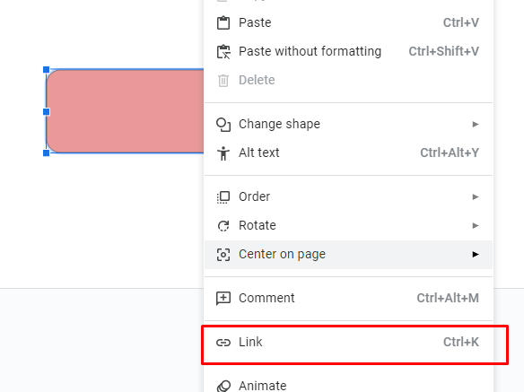Click the Alt text accessibility icon
This screenshot has width=524, height=392.
tap(223, 153)
